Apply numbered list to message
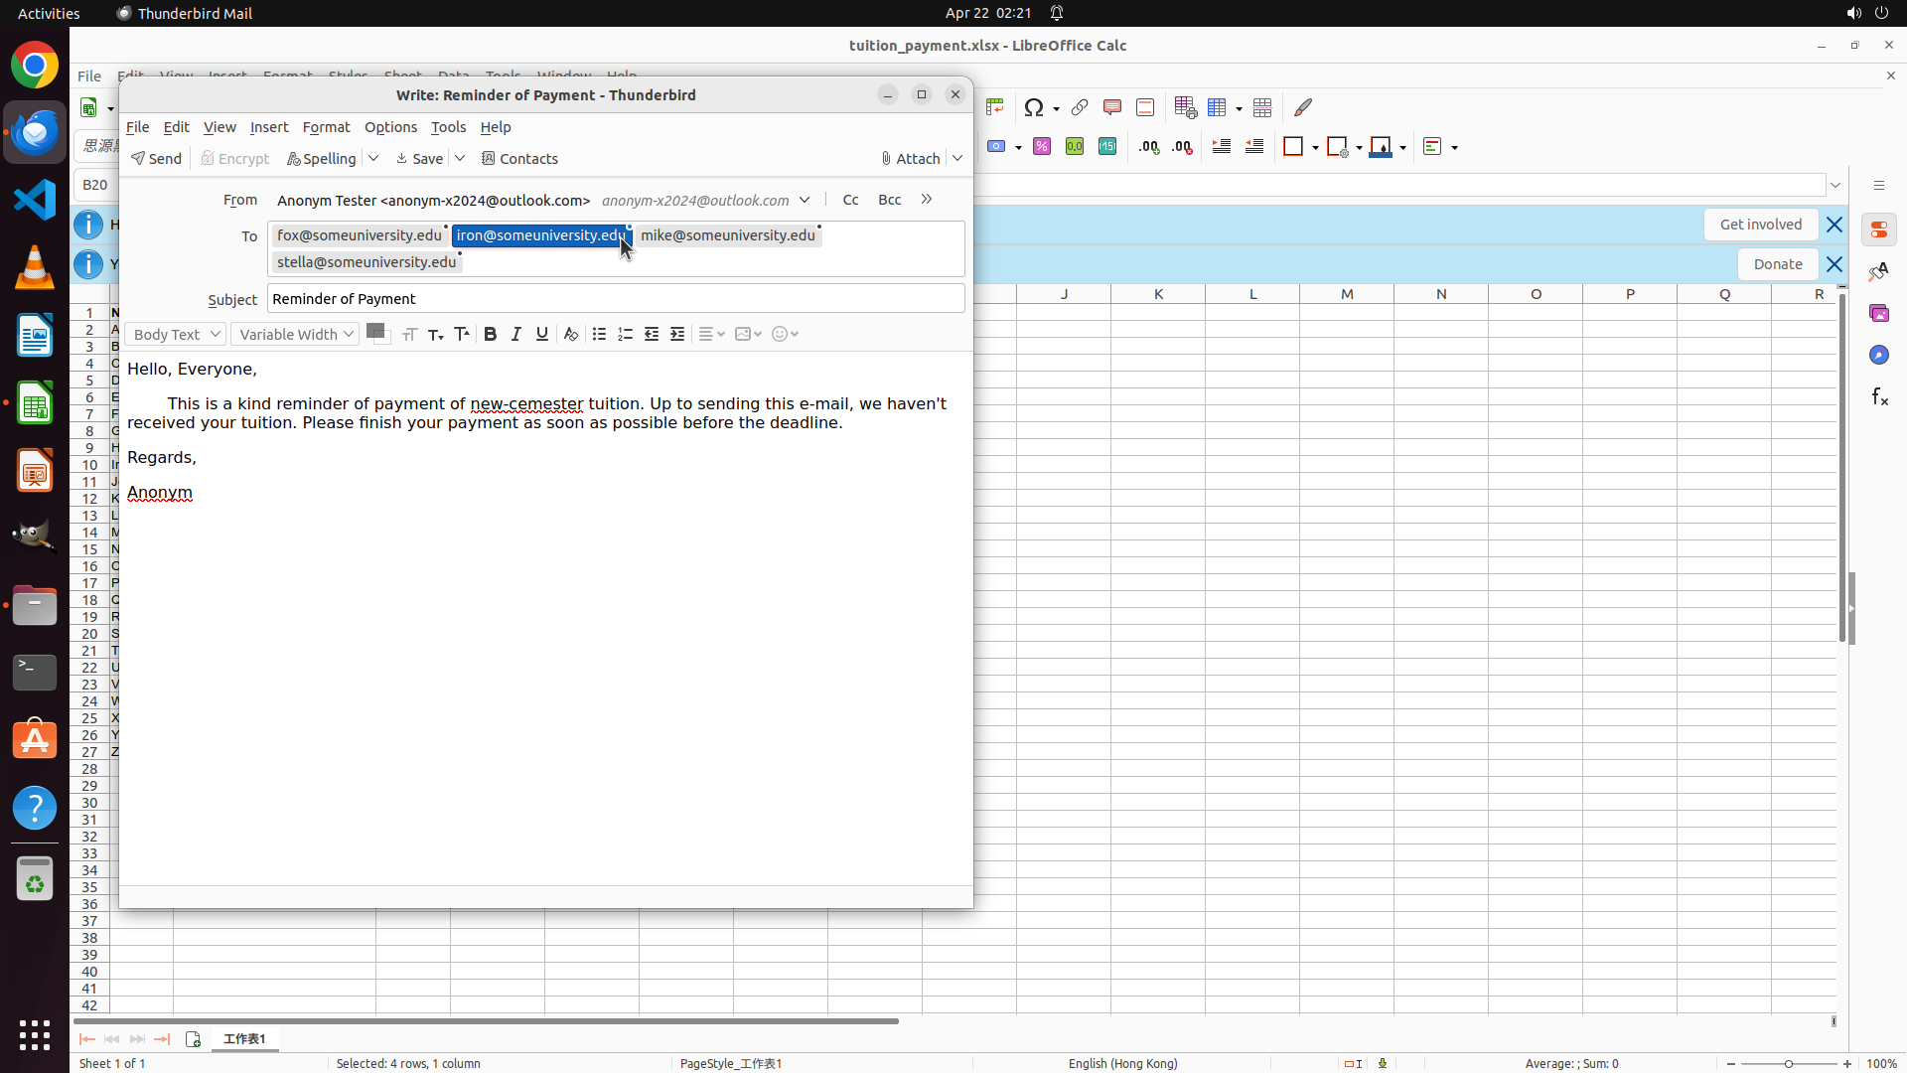The image size is (1907, 1073). click(x=625, y=335)
